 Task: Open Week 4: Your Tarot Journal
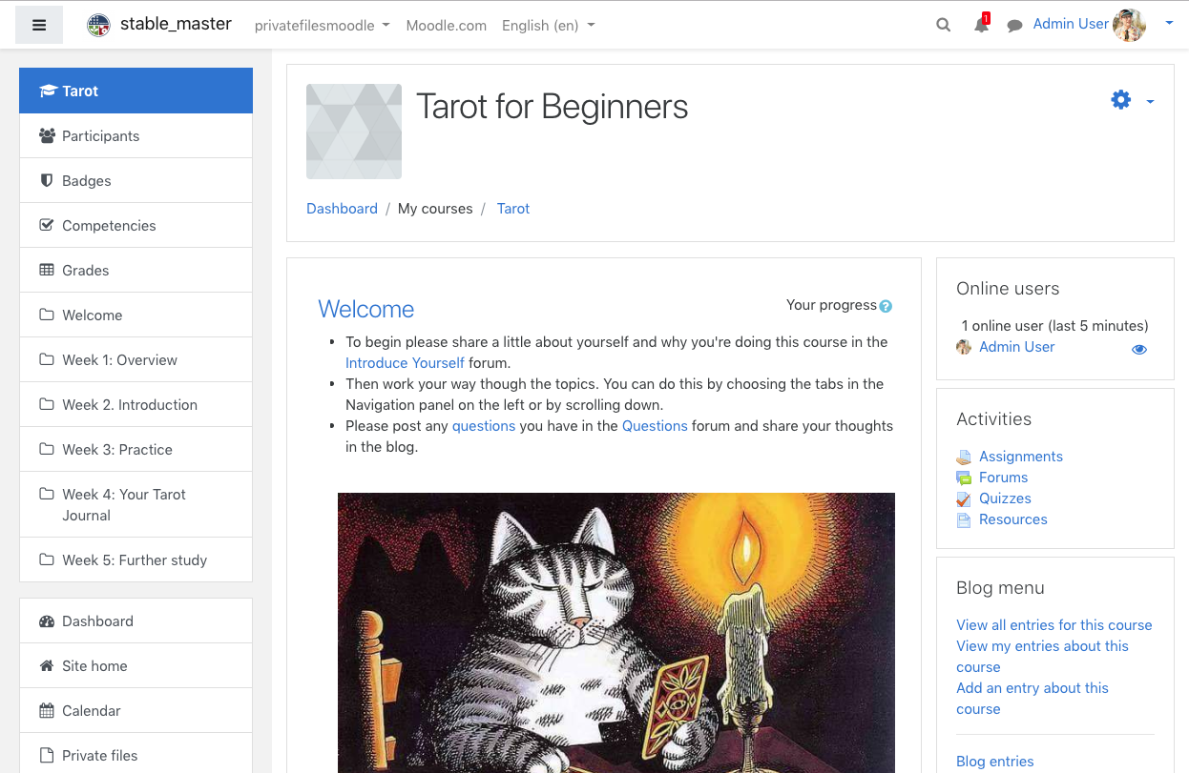pos(136,504)
